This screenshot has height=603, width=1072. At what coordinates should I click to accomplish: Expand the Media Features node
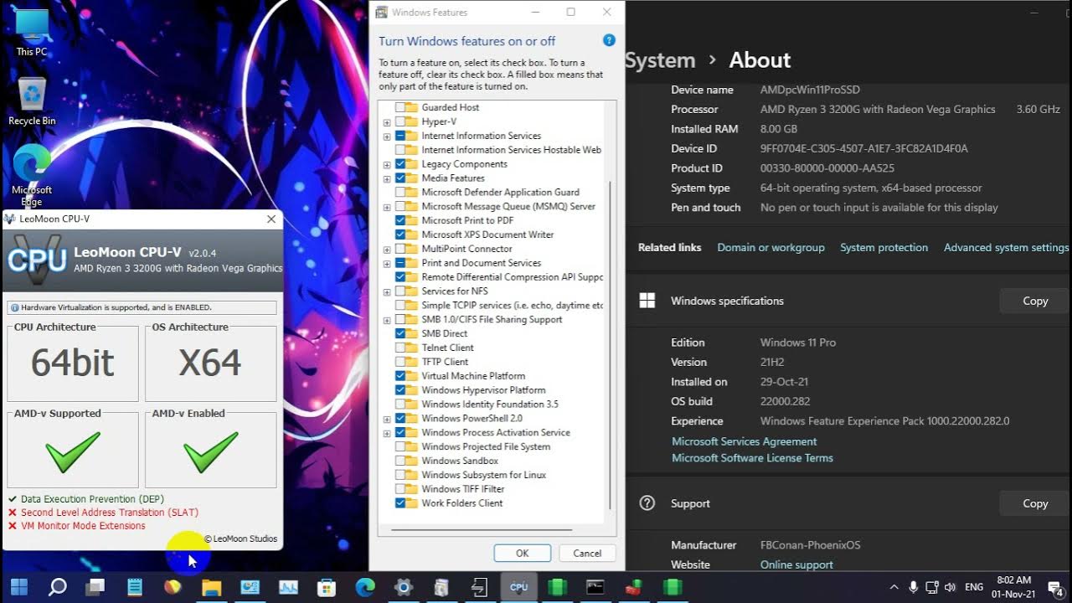(x=387, y=178)
